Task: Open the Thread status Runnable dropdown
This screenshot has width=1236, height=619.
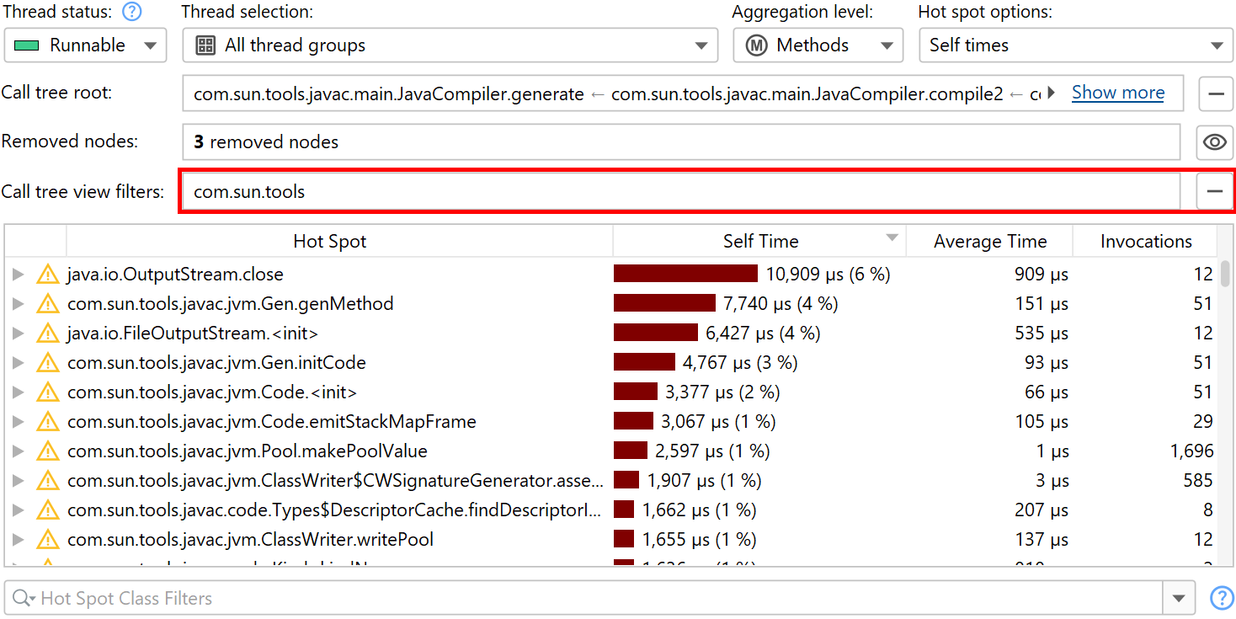Action: tap(86, 45)
